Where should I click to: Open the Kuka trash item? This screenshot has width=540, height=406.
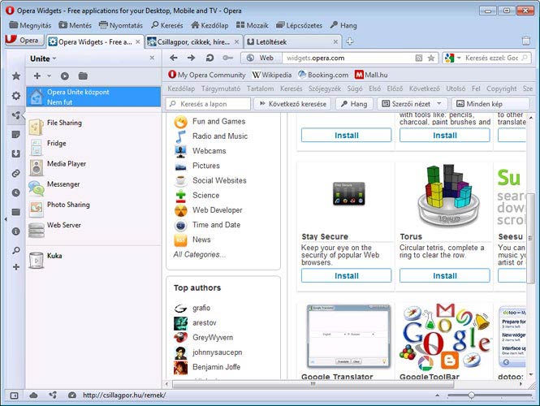93,260
